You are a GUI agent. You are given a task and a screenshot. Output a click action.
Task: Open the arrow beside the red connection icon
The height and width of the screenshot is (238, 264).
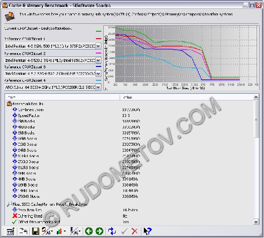click(x=52, y=232)
